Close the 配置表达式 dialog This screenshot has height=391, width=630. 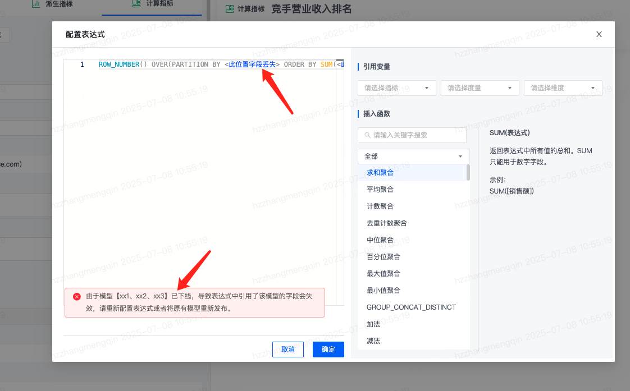coord(599,34)
